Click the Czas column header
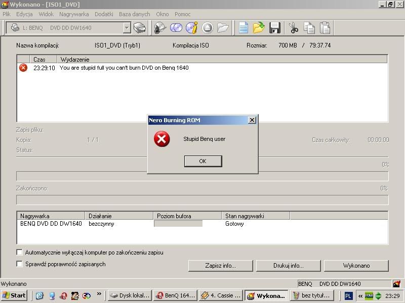Viewport: 405px width, 303px height. click(x=44, y=59)
